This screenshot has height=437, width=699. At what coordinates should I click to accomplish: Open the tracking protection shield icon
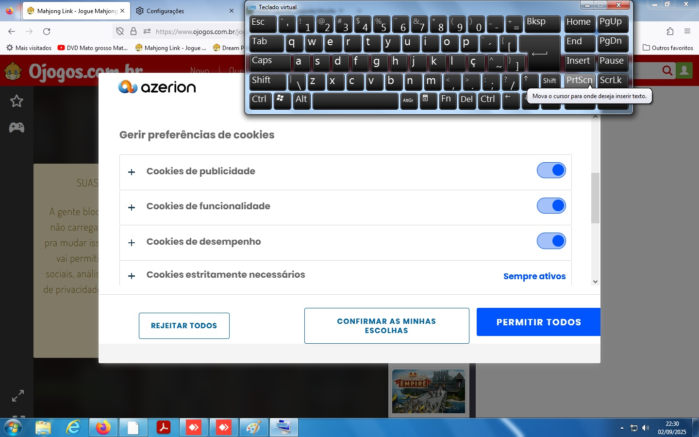click(x=120, y=32)
